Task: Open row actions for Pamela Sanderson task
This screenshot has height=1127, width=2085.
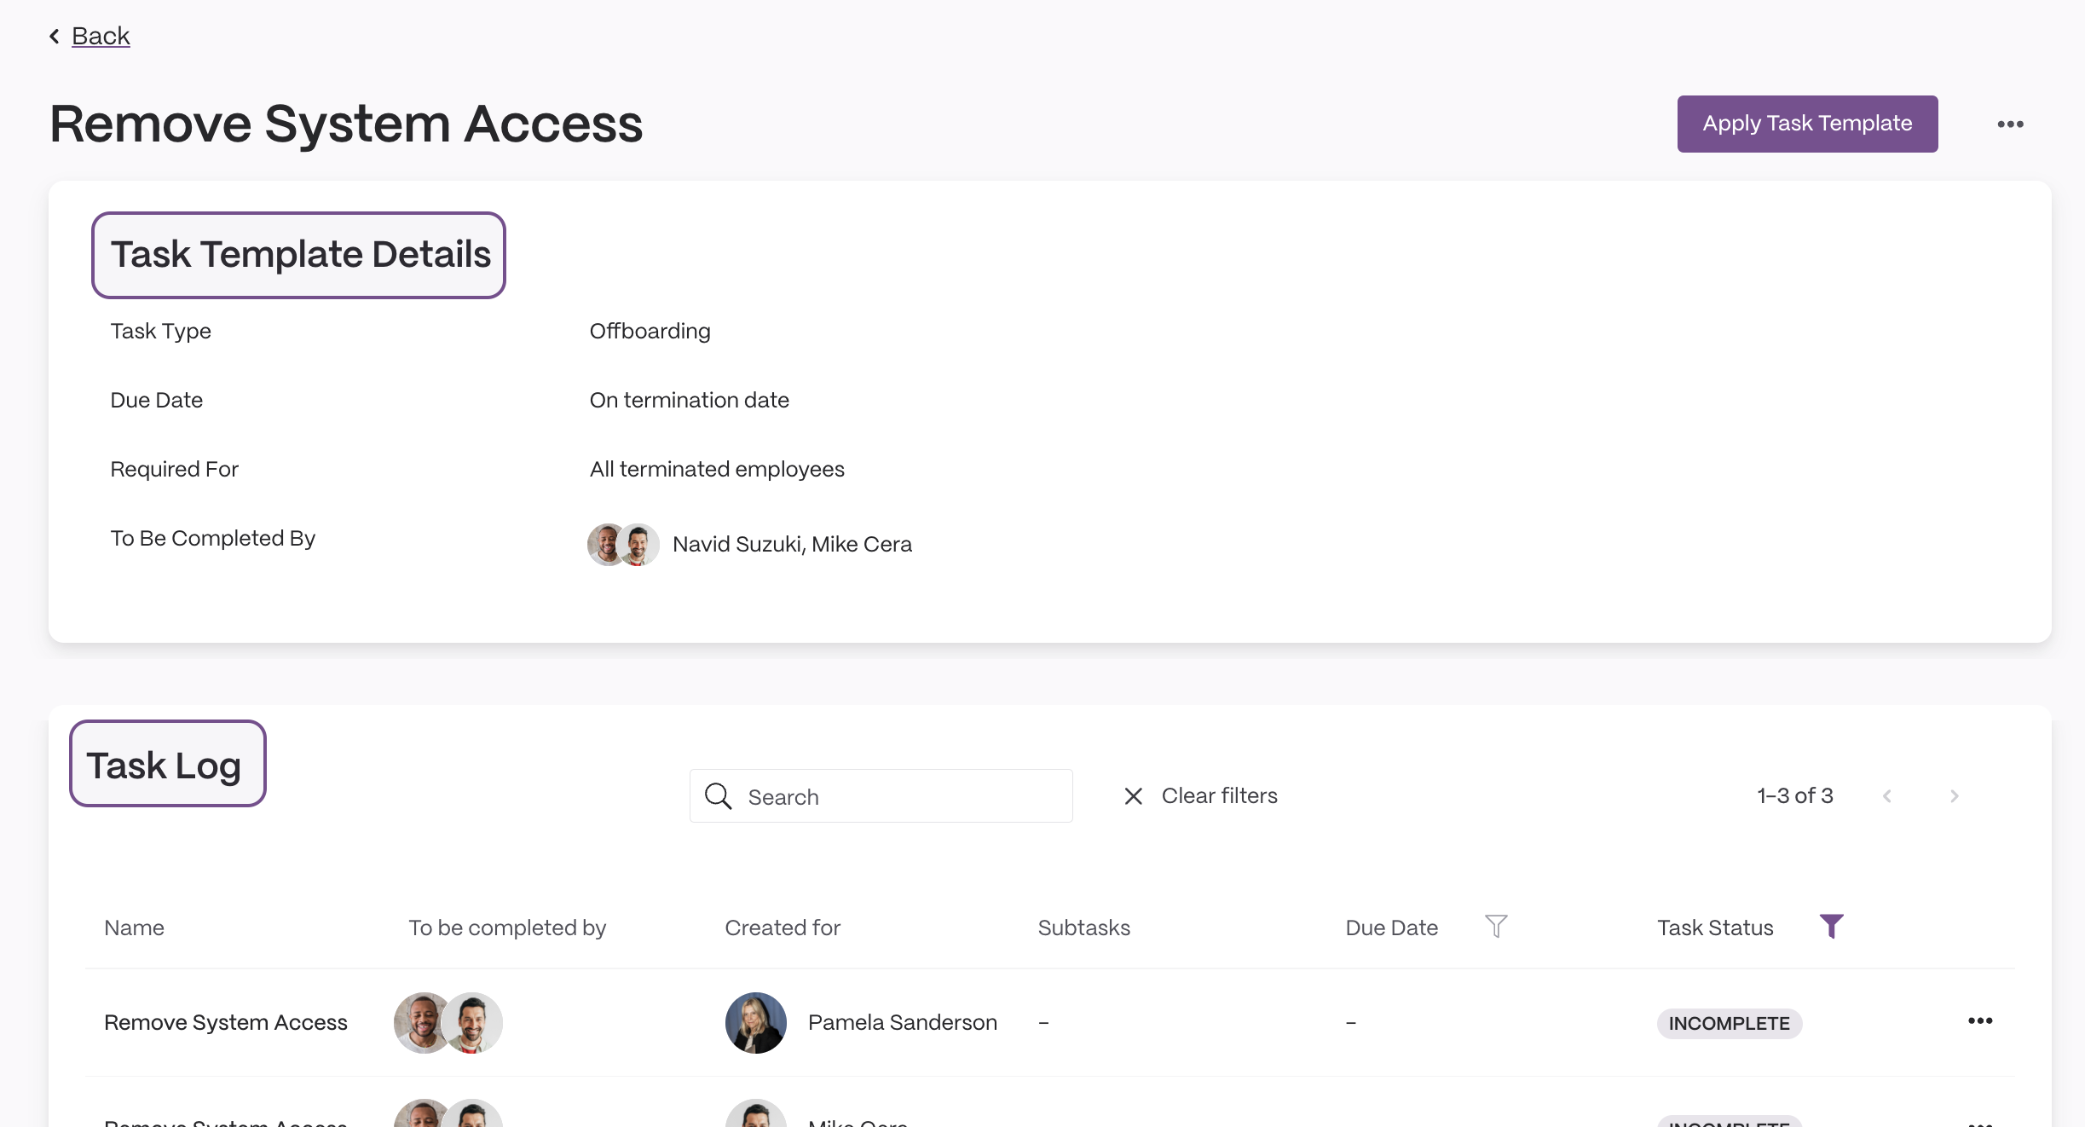Action: coord(1980,1021)
